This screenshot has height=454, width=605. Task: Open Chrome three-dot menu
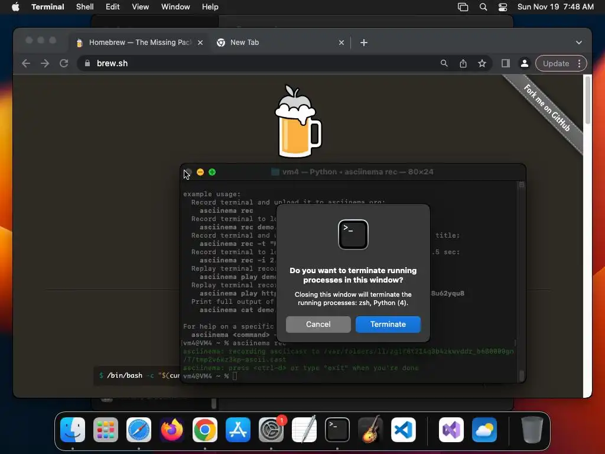pyautogui.click(x=579, y=63)
